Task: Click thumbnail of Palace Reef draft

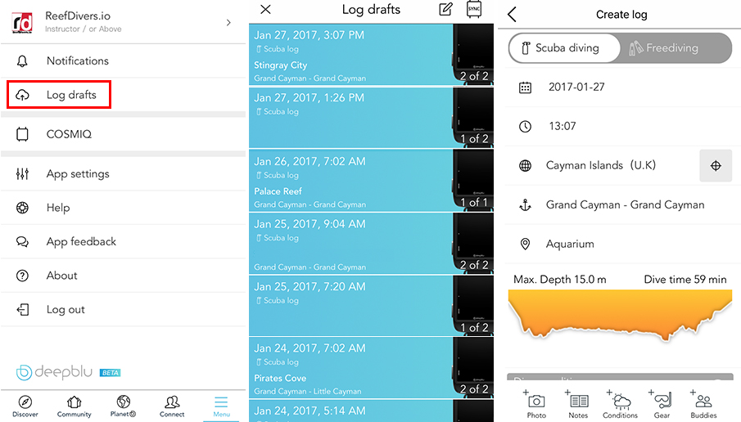Action: pos(473,181)
